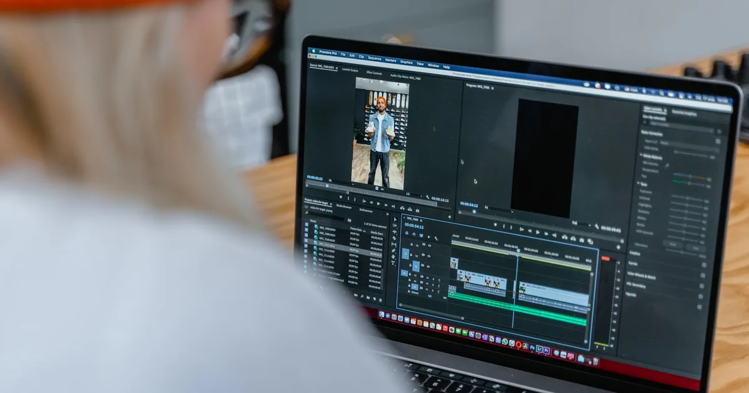Image resolution: width=749 pixels, height=393 pixels.
Task: Toggle V1 track visibility eye
Action: 428,266
